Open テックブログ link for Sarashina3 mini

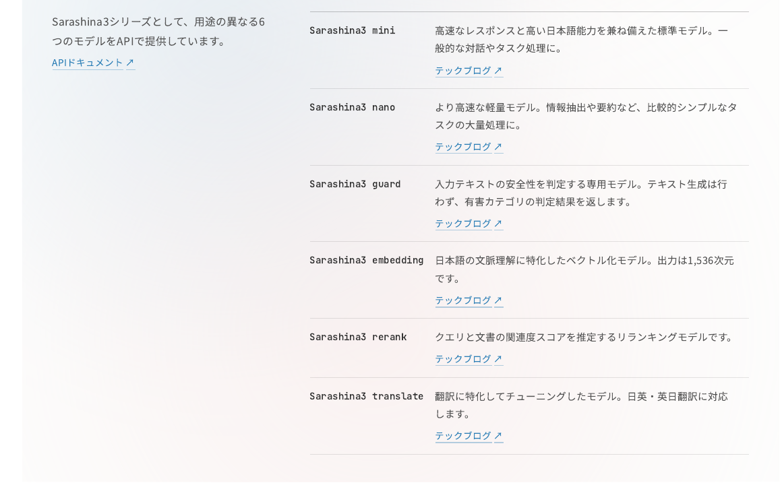pos(463,70)
